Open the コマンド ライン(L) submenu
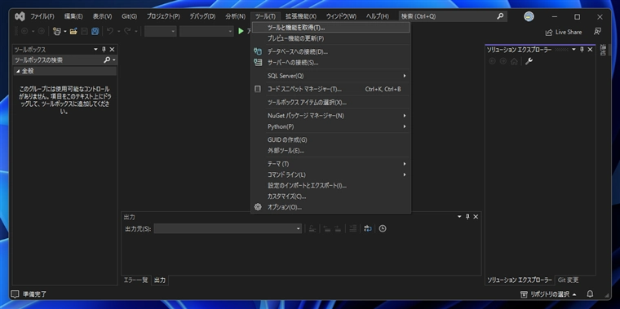 331,174
